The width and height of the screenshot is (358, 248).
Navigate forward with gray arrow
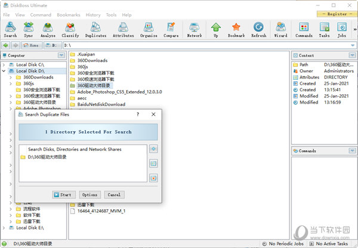click(x=16, y=45)
